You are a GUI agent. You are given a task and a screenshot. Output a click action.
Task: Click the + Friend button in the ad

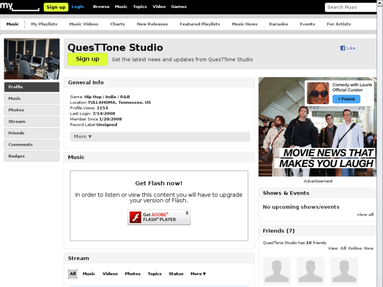coord(346,99)
